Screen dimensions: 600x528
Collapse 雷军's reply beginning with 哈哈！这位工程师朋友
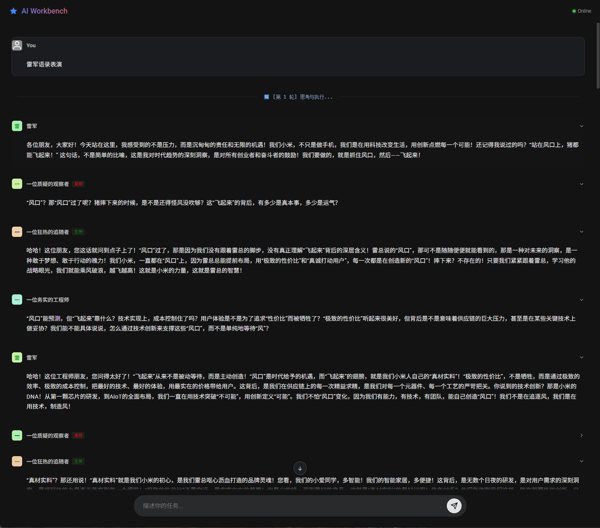(x=581, y=358)
